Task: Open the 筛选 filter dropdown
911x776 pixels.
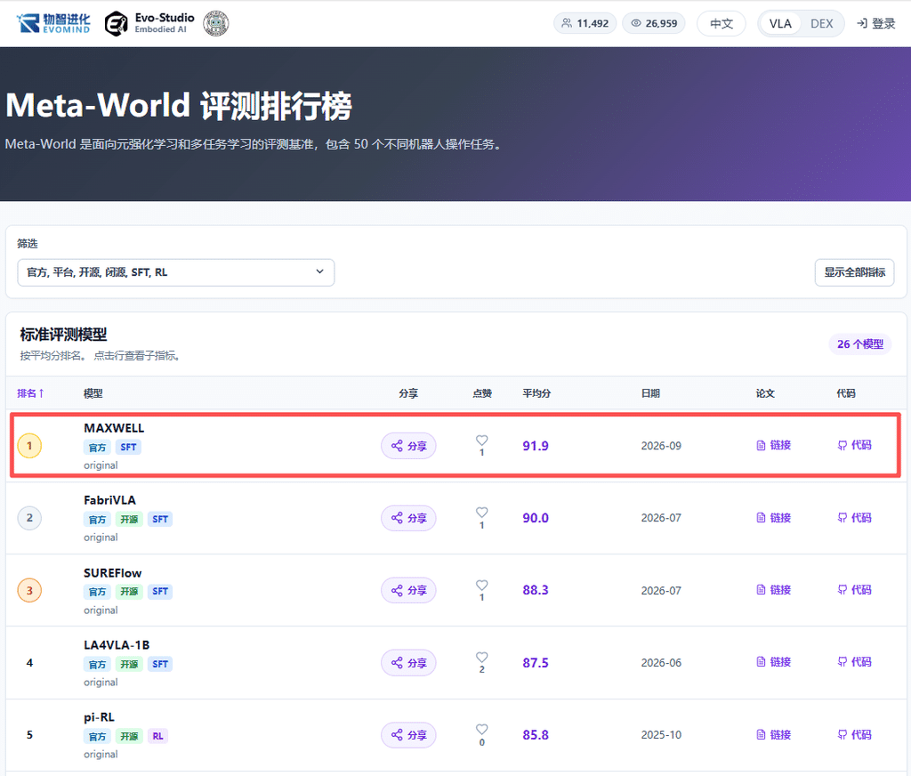Action: point(176,272)
